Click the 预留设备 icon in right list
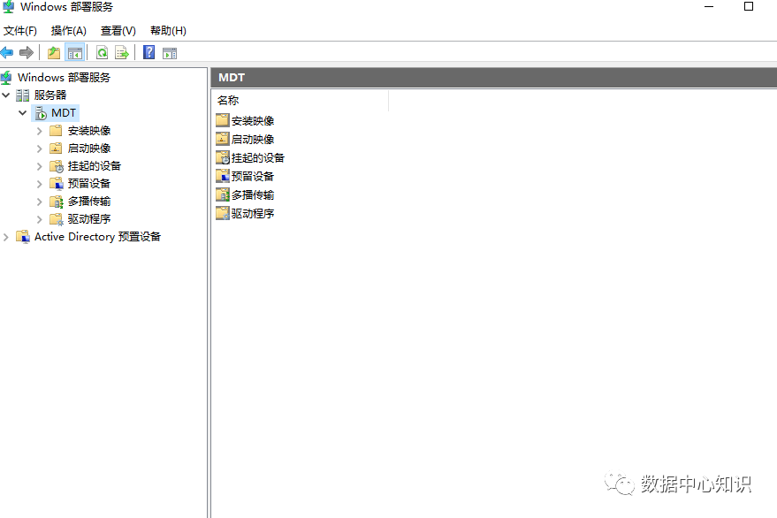This screenshot has height=518, width=777. [x=223, y=176]
